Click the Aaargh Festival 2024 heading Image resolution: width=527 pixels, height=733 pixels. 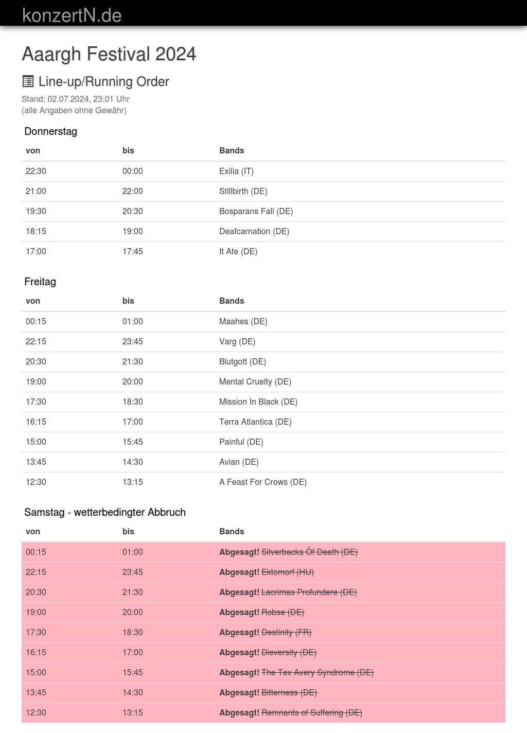tap(109, 54)
